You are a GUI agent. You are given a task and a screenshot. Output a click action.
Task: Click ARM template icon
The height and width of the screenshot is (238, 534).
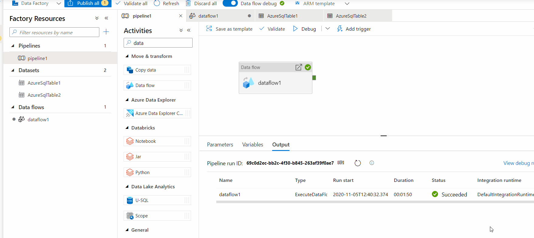[297, 3]
